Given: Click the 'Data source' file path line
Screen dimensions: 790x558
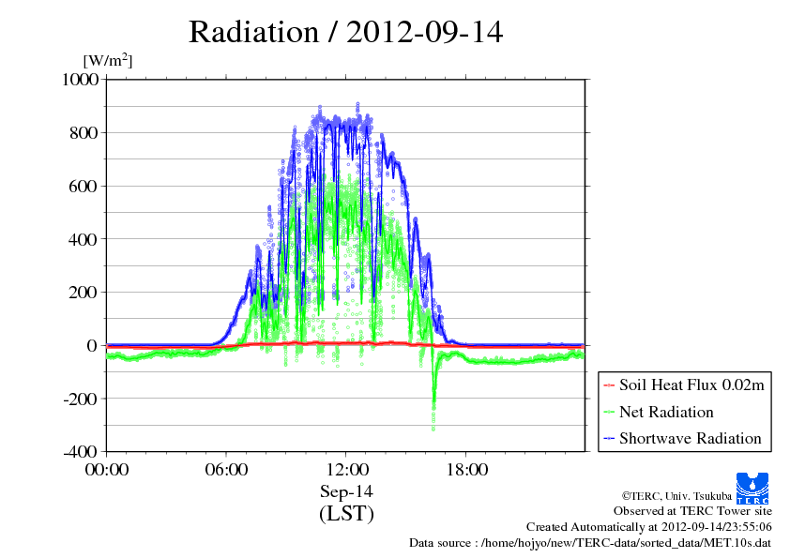Looking at the screenshot, I should [x=590, y=543].
